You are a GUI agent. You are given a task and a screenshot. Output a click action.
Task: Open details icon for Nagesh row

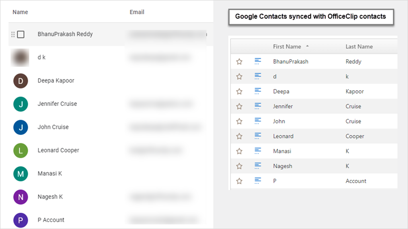(258, 166)
